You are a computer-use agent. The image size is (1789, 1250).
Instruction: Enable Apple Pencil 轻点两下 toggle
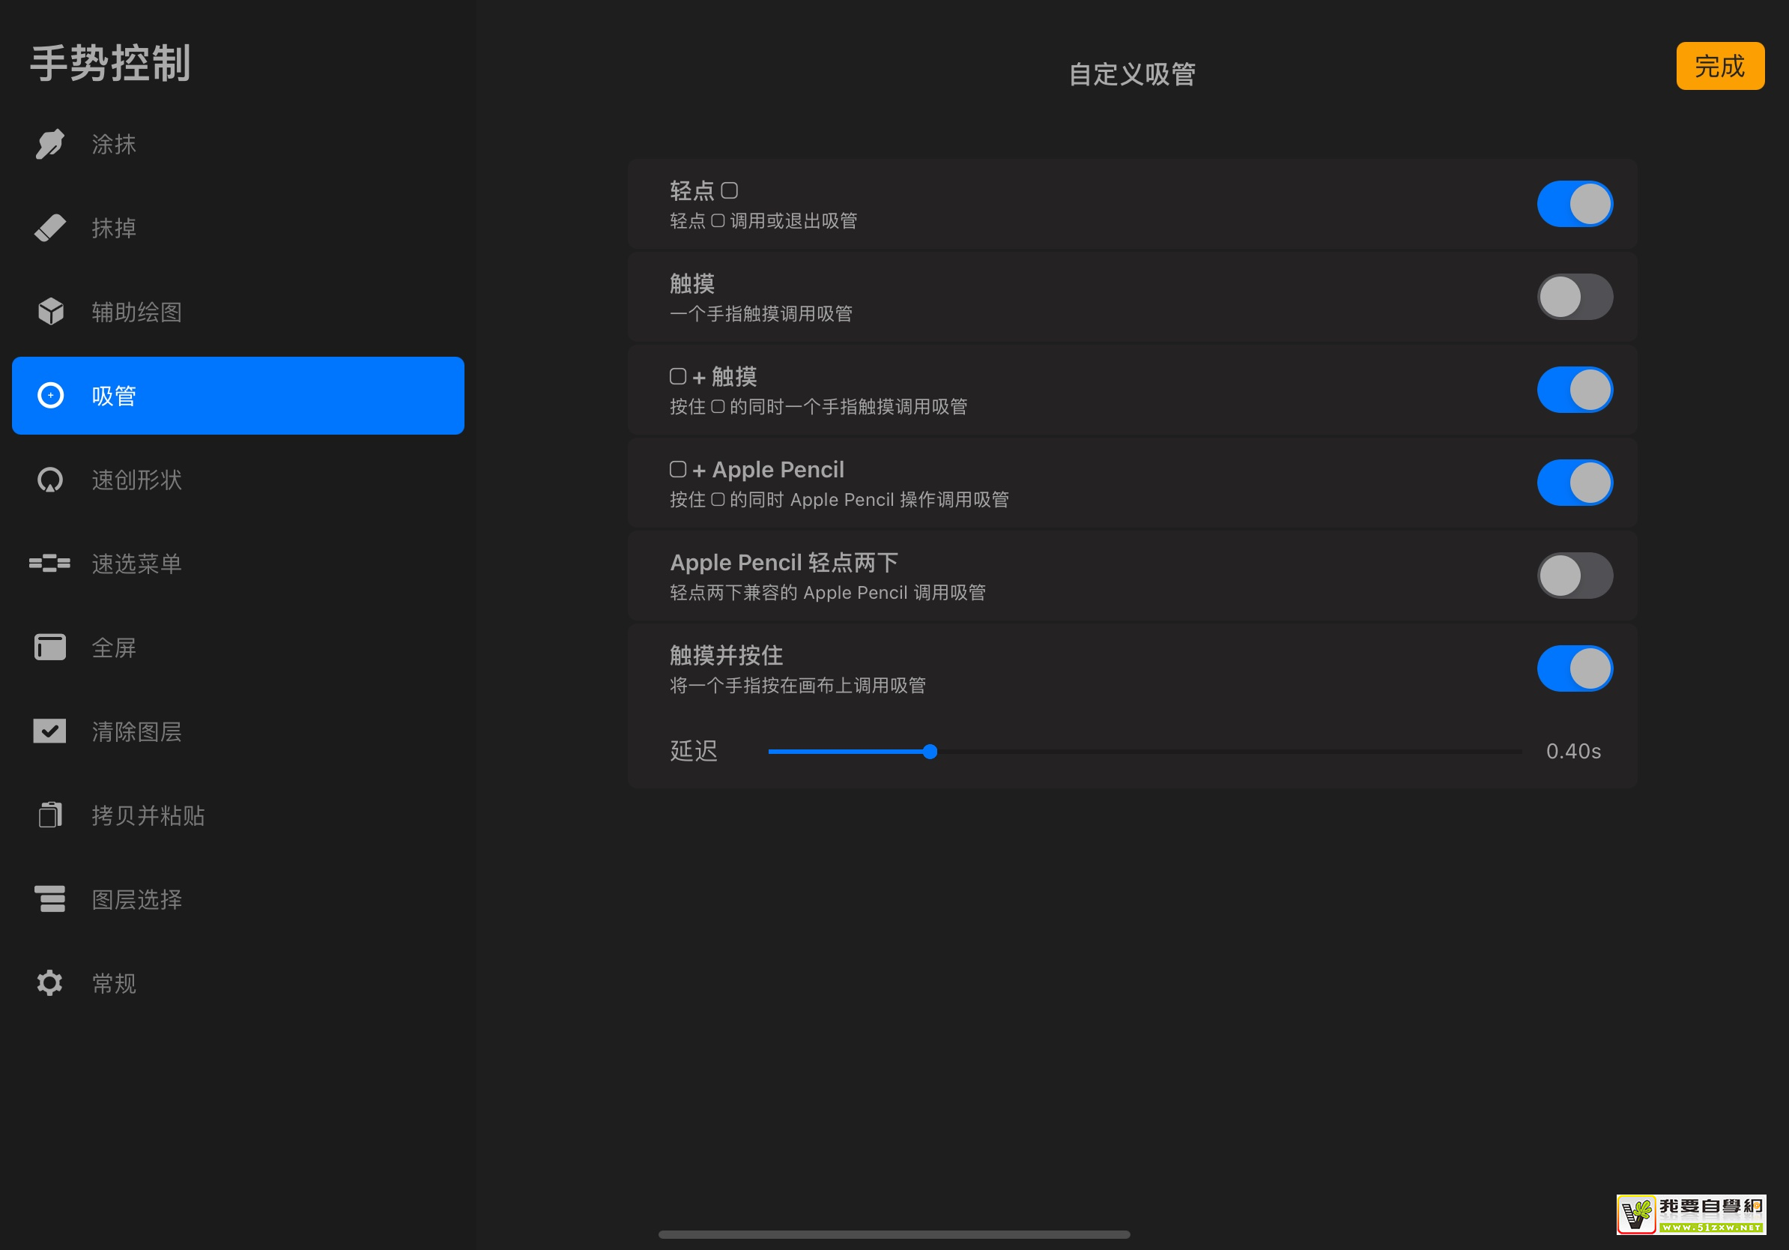point(1574,575)
